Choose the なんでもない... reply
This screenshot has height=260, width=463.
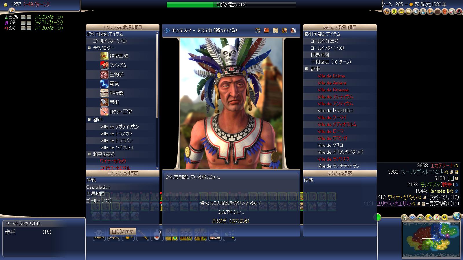coord(231,212)
